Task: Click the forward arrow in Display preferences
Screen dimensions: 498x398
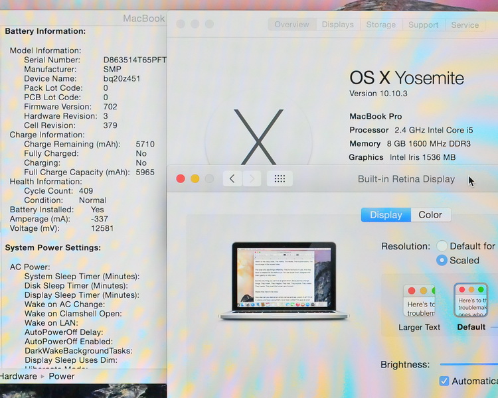Action: (252, 179)
